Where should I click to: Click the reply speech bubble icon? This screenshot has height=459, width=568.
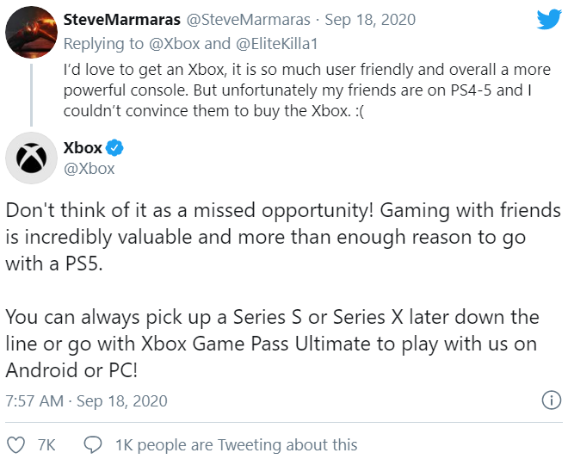click(x=93, y=444)
